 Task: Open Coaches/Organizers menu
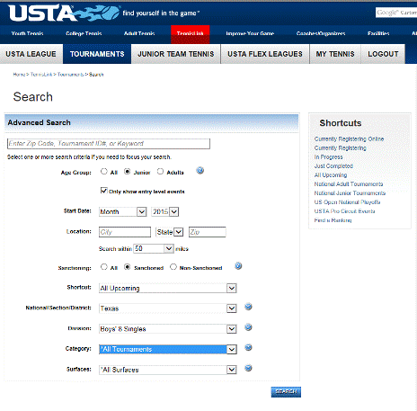pyautogui.click(x=321, y=33)
